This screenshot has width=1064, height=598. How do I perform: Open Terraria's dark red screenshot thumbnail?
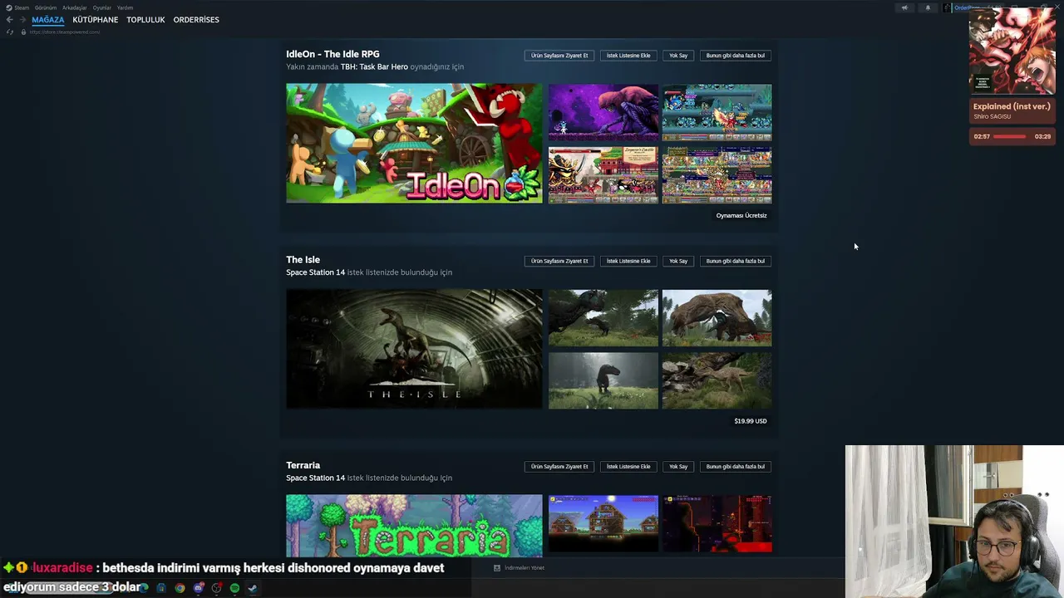717,524
